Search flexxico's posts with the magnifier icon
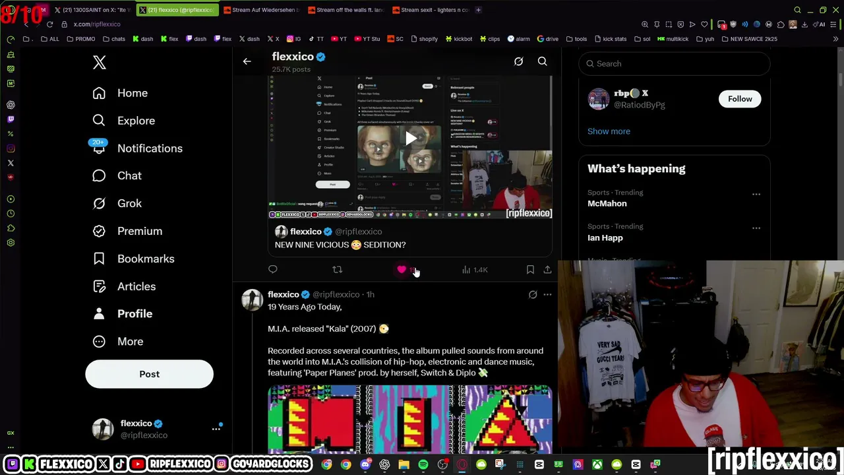Image resolution: width=844 pixels, height=475 pixels. coord(542,61)
